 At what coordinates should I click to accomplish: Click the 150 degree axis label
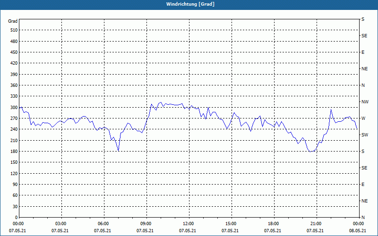14,162
